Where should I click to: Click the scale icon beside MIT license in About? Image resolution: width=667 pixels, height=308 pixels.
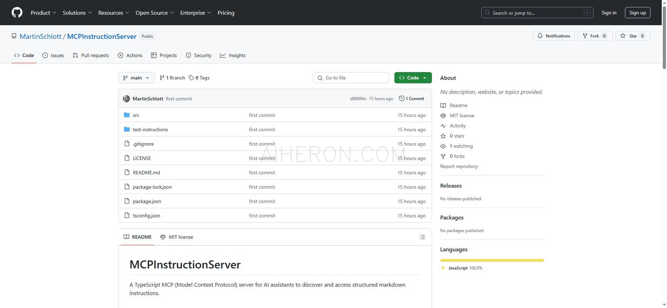coord(443,115)
